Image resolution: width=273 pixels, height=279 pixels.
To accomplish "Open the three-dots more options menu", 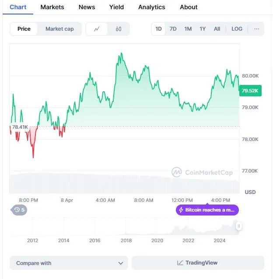I will pyautogui.click(x=256, y=29).
